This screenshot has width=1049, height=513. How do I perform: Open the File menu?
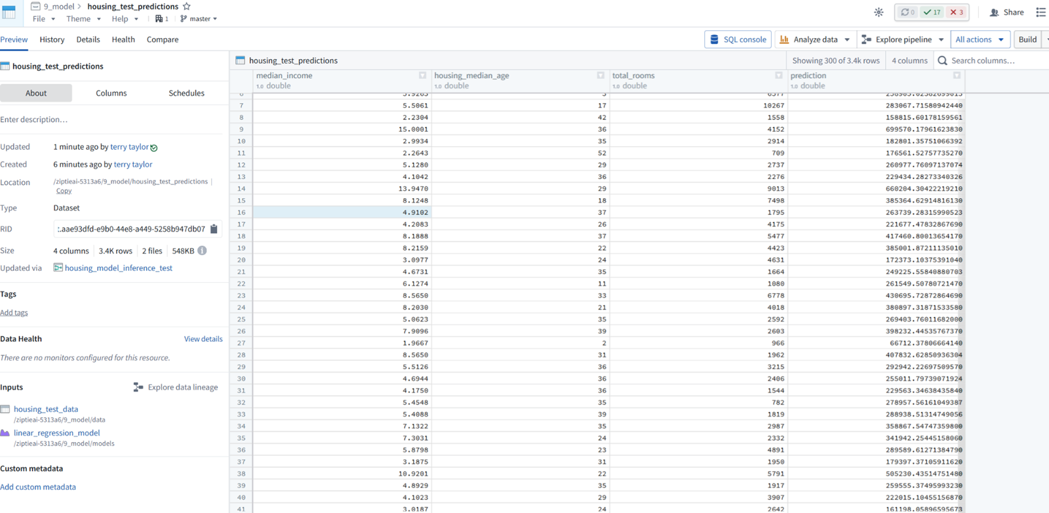(x=44, y=19)
